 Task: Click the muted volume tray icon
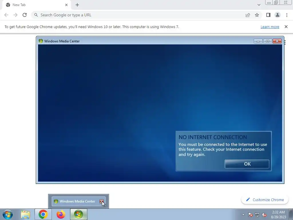click(x=264, y=215)
